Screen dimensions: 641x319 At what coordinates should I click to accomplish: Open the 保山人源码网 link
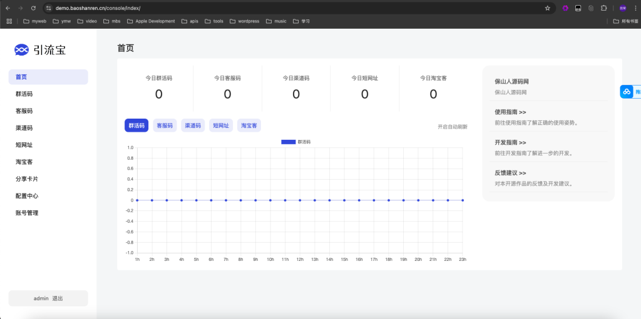(x=512, y=82)
